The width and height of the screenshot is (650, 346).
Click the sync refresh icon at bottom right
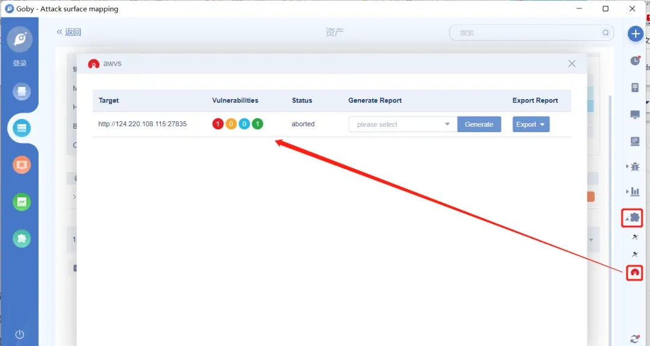[x=635, y=339]
